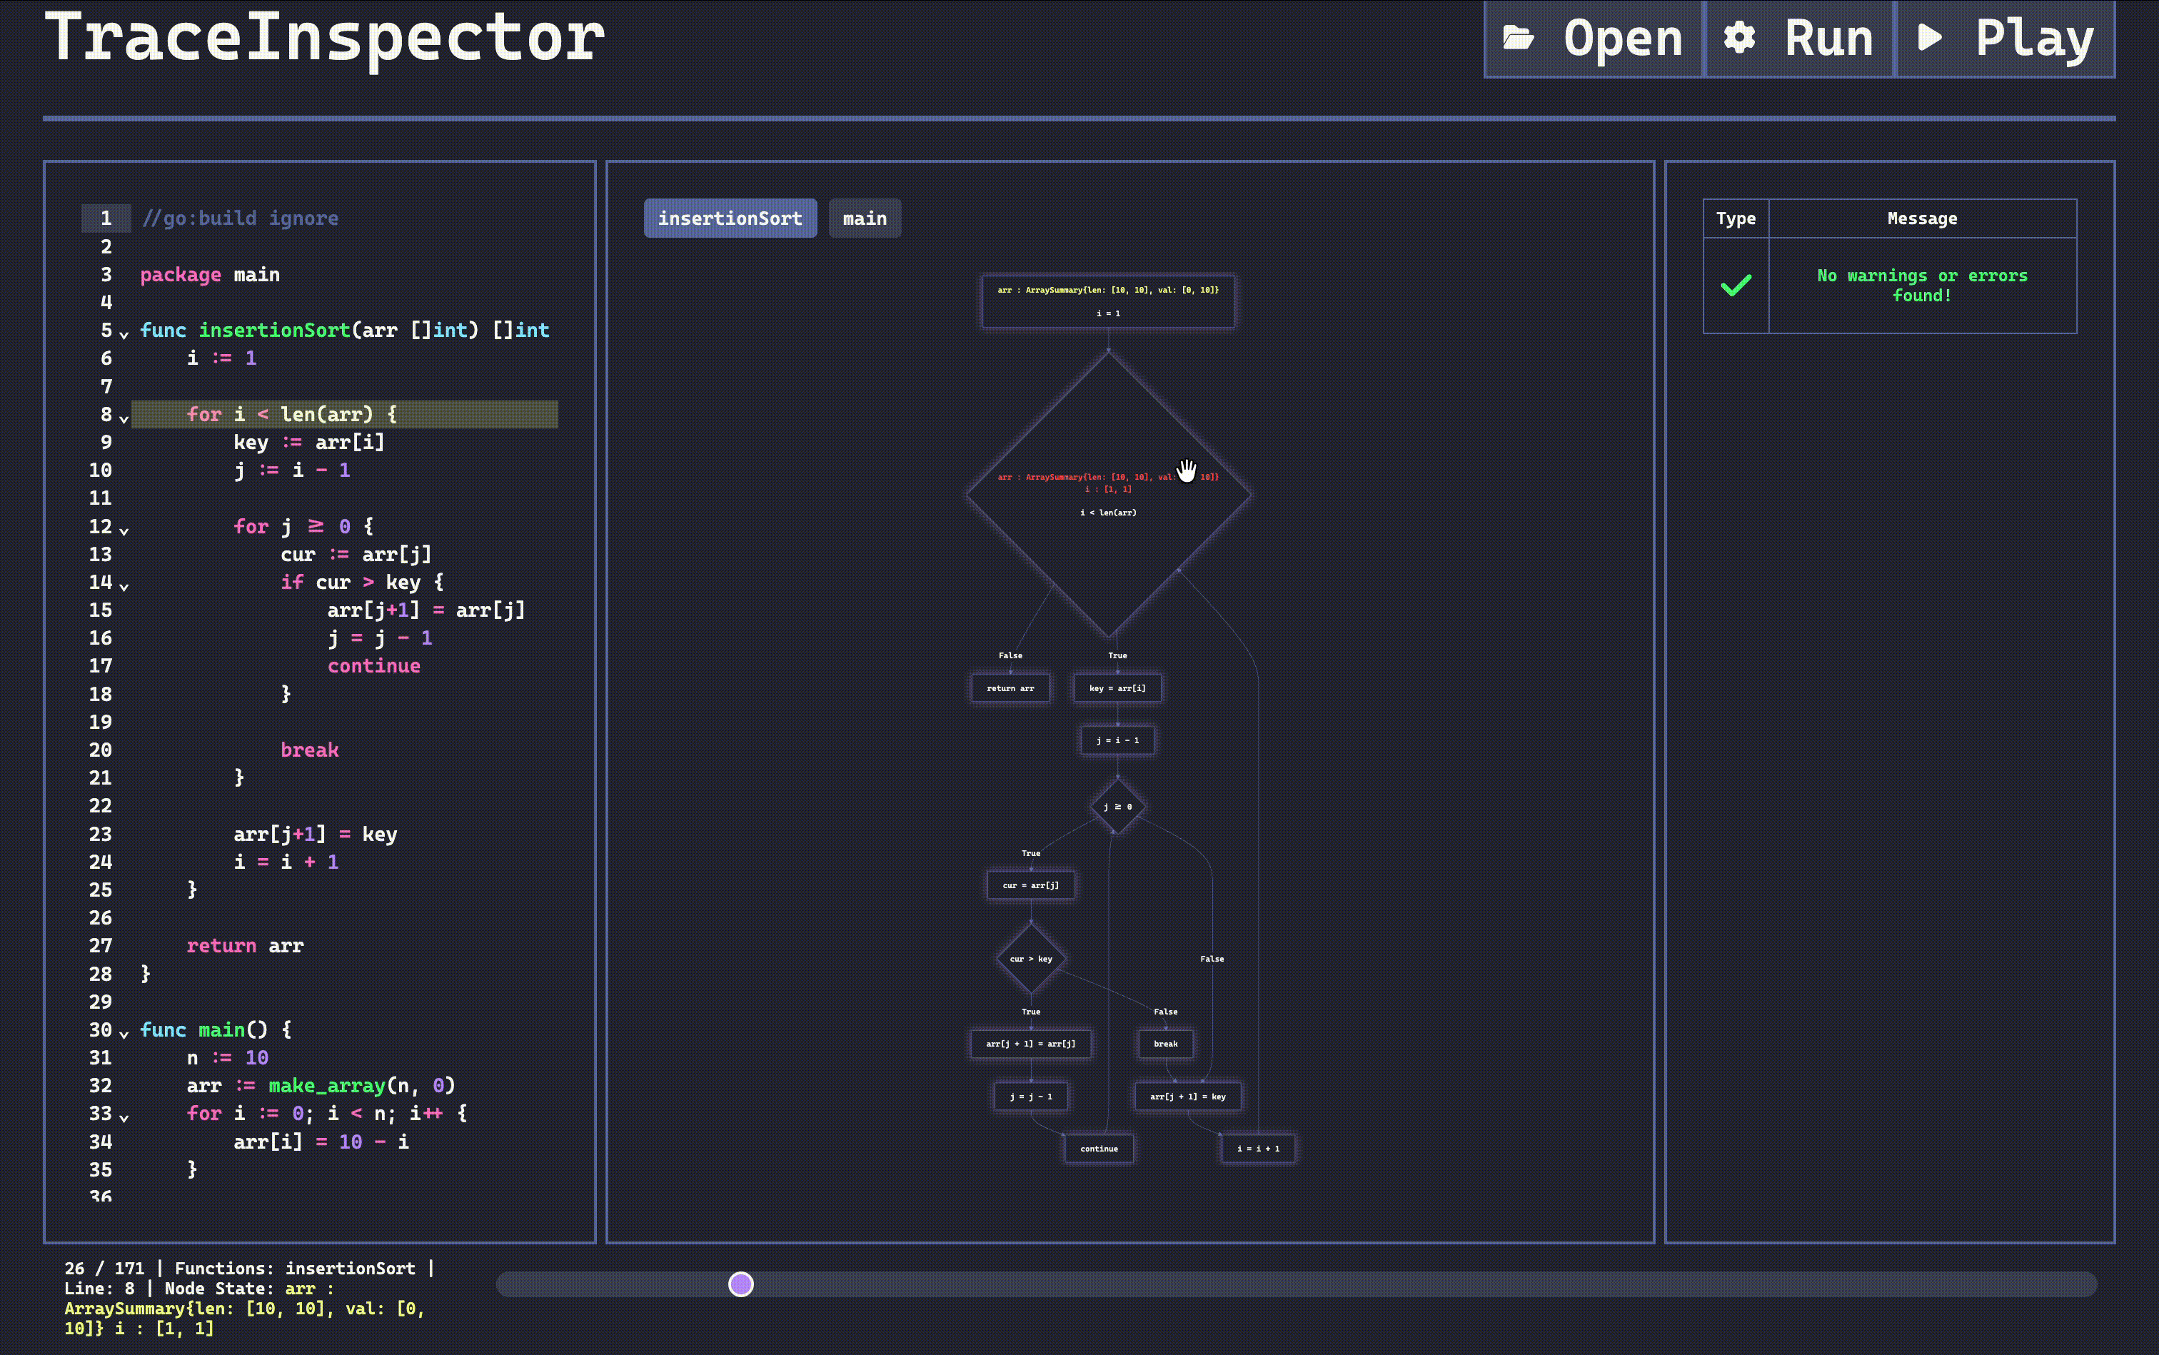
Task: Select the 'j = i - 1' graph node
Action: [1117, 740]
